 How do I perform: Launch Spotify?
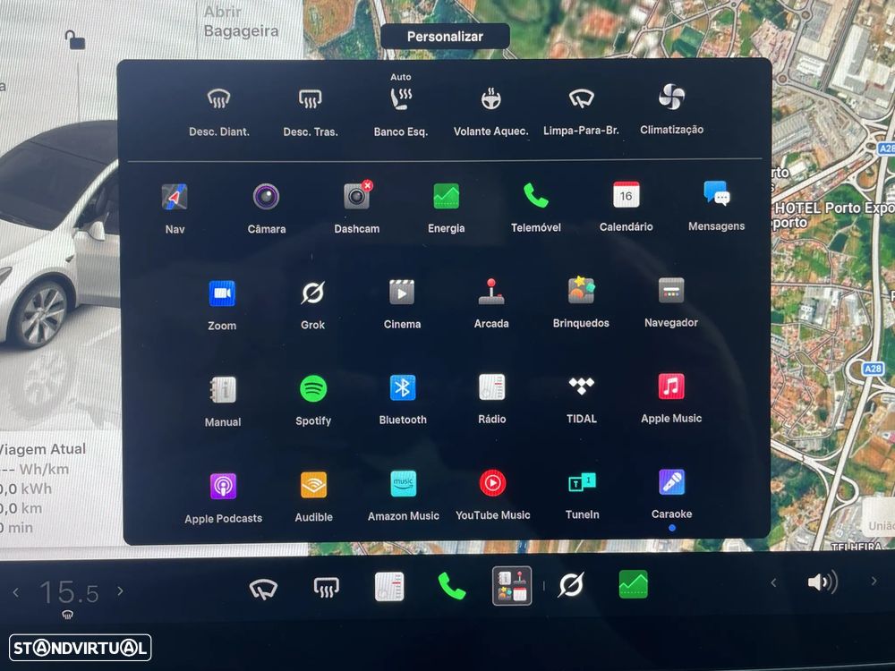coord(313,401)
